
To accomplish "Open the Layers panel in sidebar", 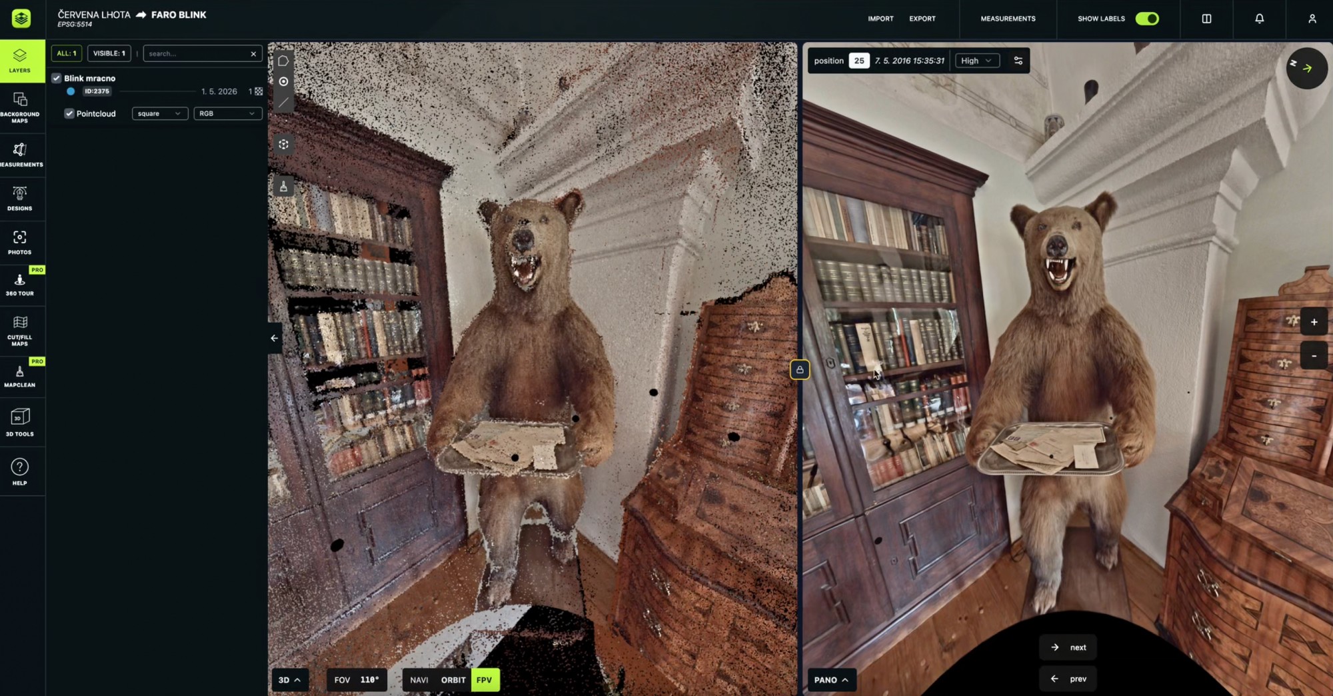I will point(20,61).
